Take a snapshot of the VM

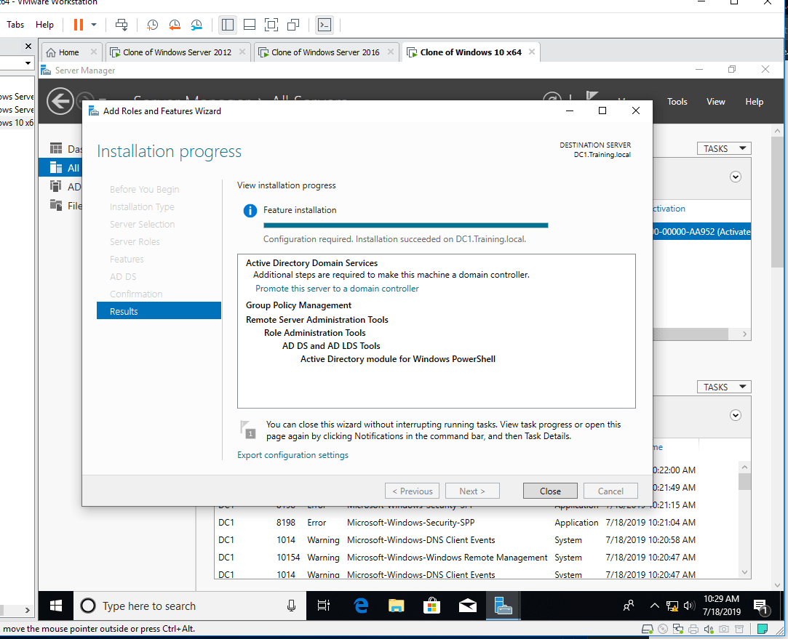pyautogui.click(x=152, y=25)
